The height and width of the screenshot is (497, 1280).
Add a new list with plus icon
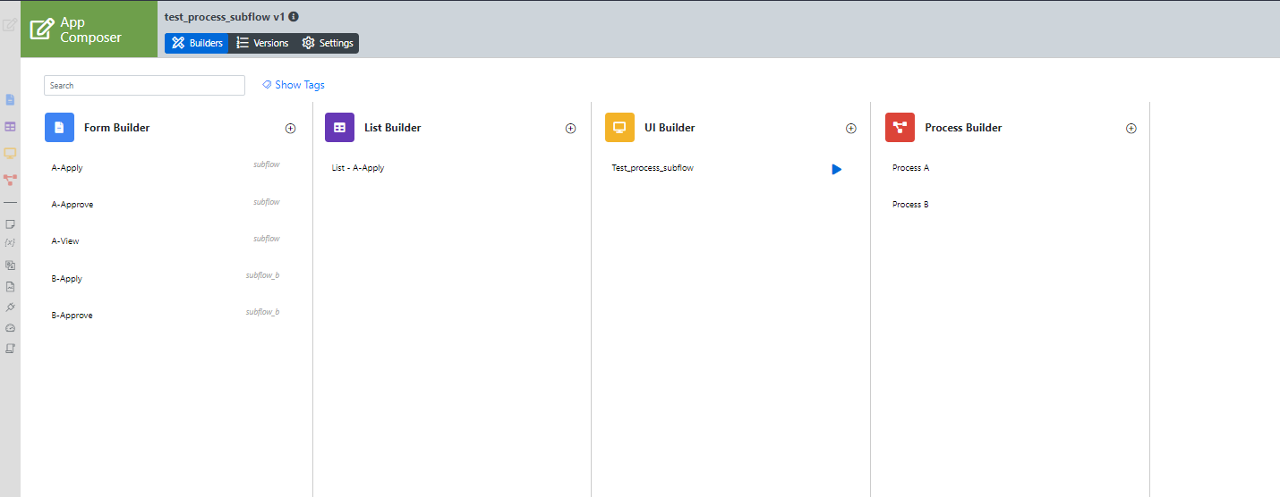pos(570,129)
